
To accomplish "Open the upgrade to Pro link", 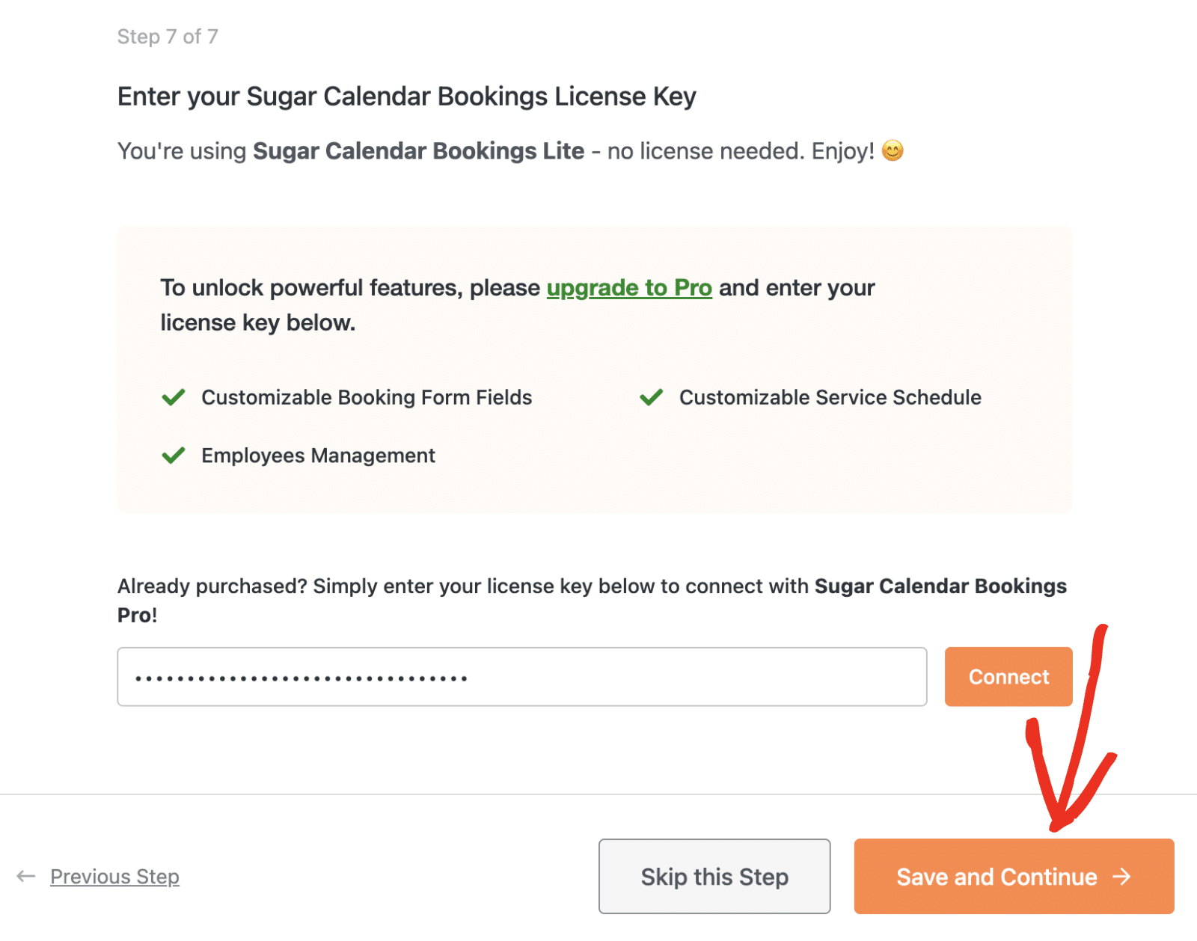I will (629, 288).
